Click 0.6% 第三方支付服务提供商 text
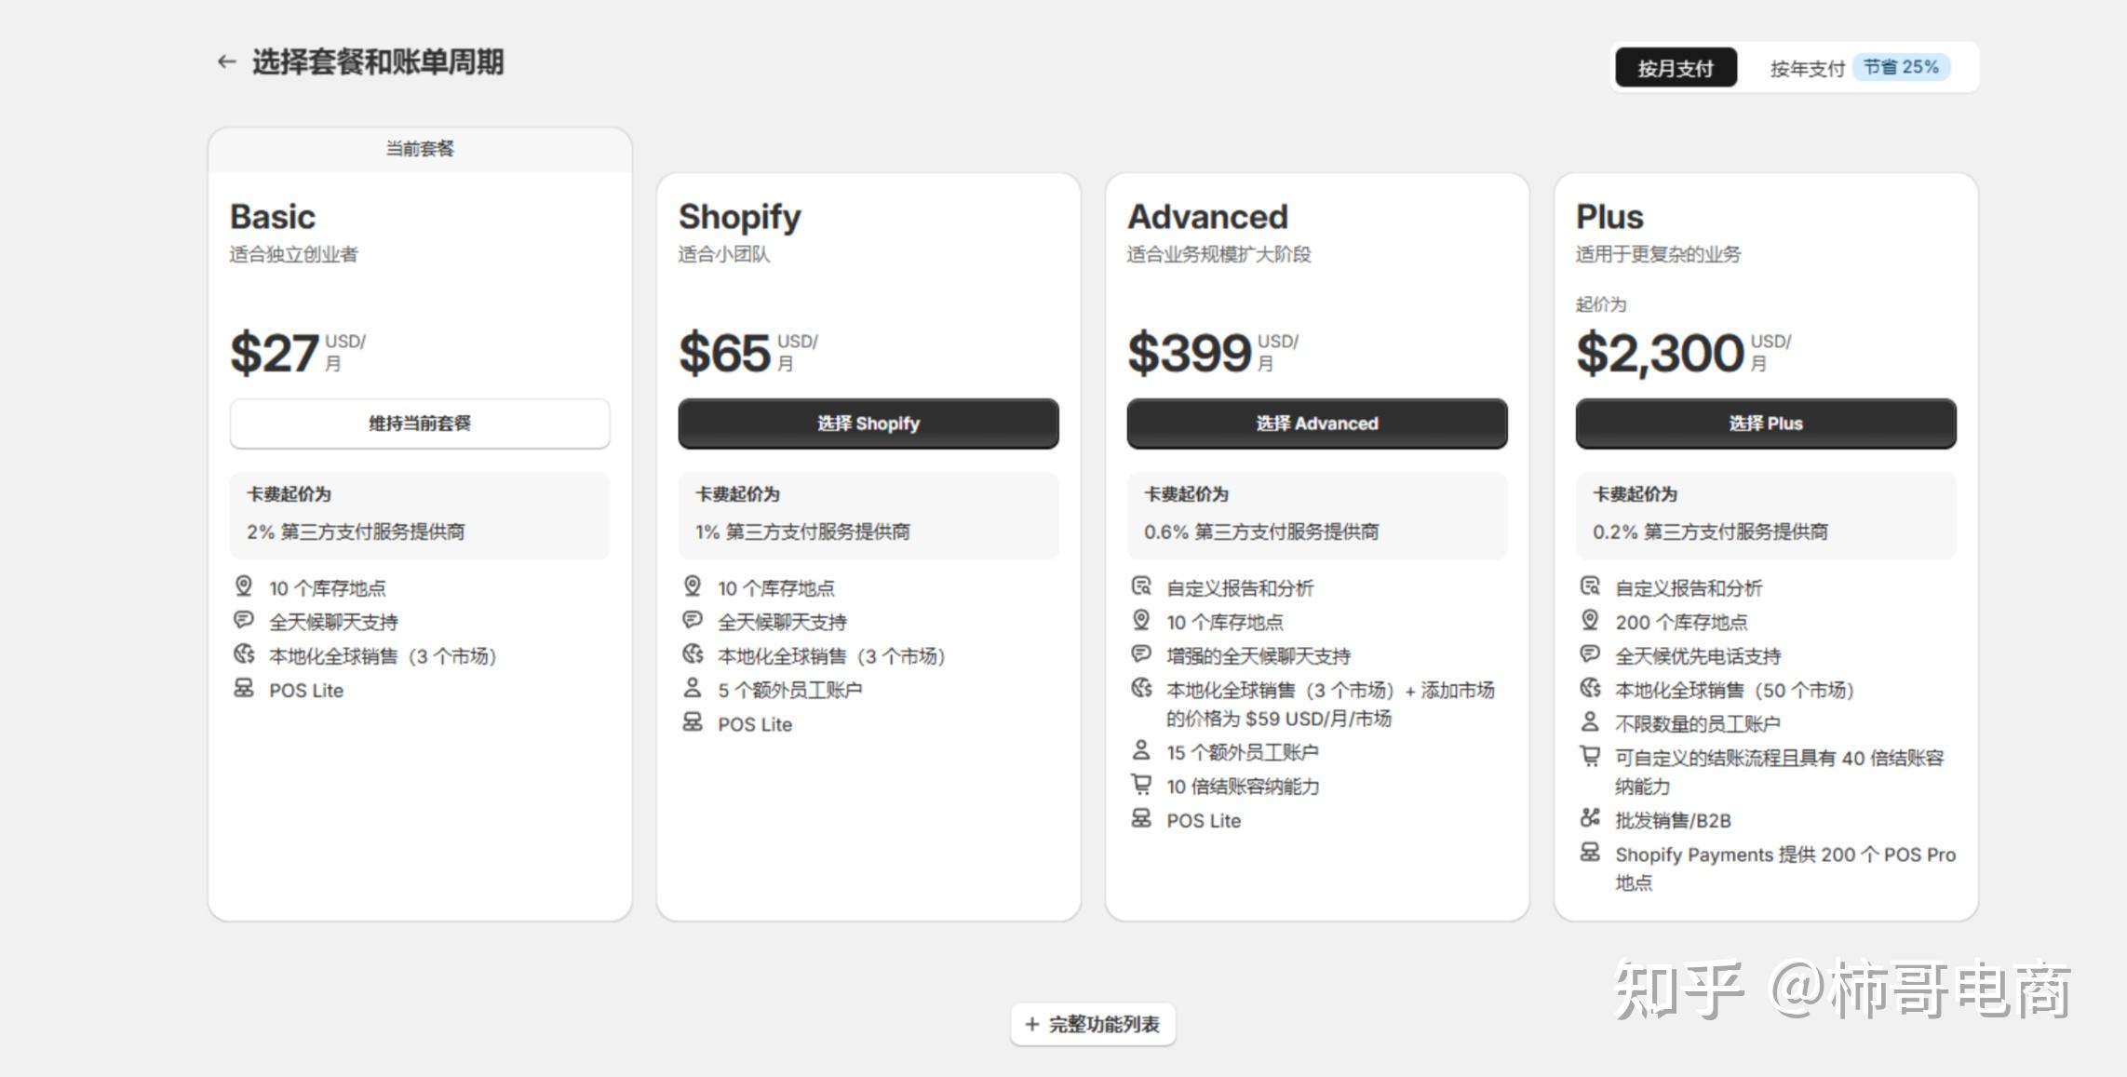 [1261, 532]
